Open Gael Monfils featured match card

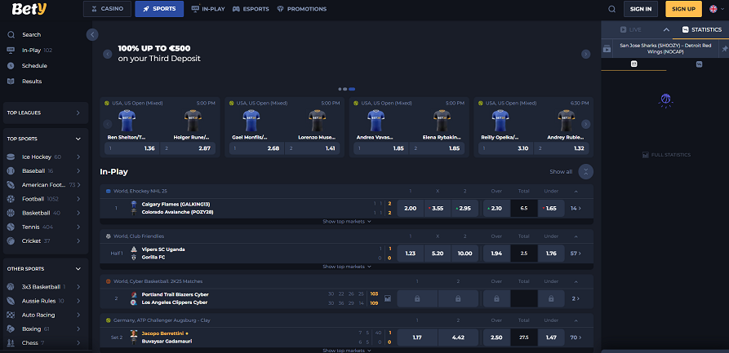pos(285,127)
